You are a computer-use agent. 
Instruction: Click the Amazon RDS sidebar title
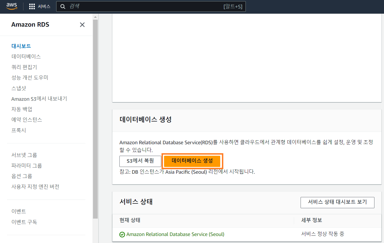click(x=30, y=25)
